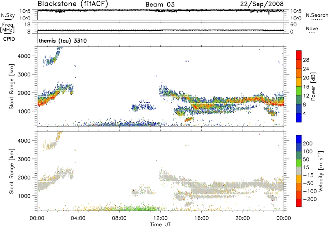
Task: Click the '20:00' time tick label
Action: point(242,218)
